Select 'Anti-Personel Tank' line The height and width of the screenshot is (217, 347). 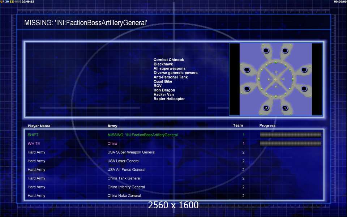click(x=171, y=77)
